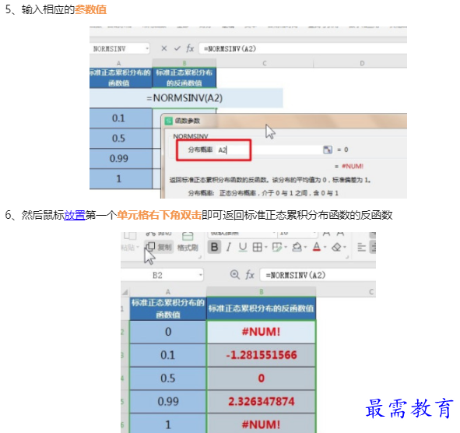
Task: Click fx insert function icon beside magnifier
Action: 250,275
